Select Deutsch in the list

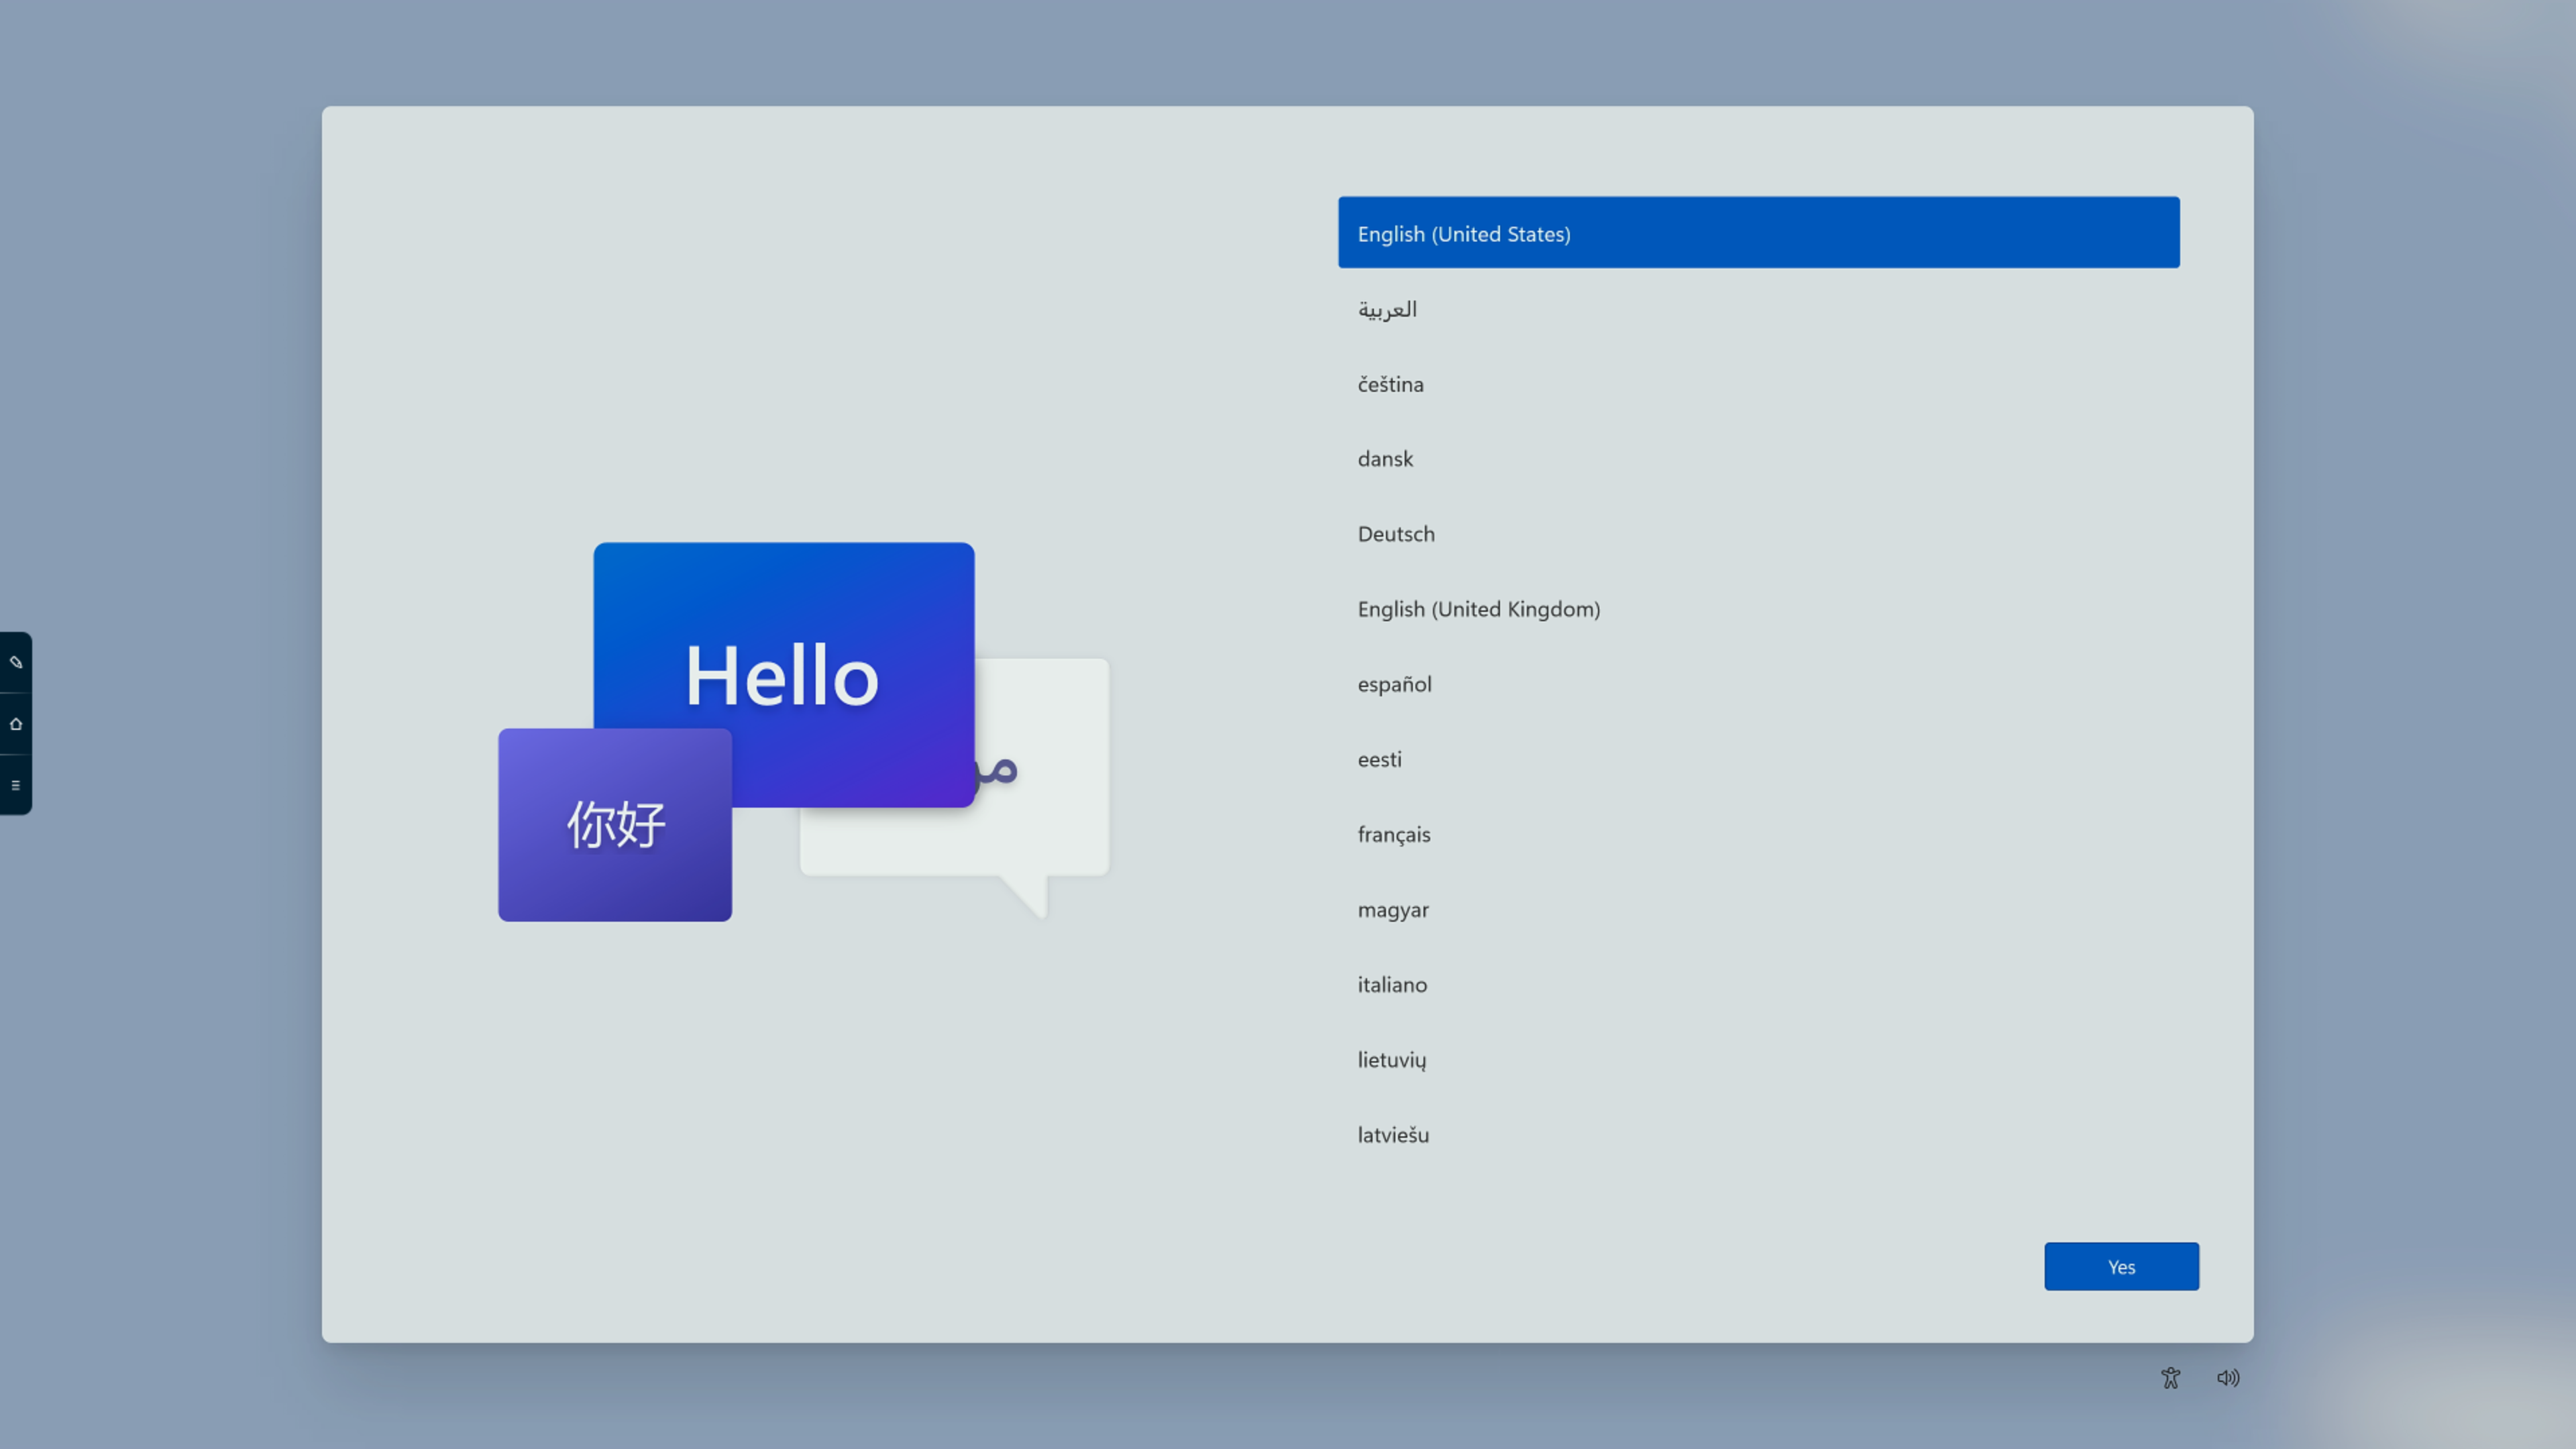(1396, 534)
